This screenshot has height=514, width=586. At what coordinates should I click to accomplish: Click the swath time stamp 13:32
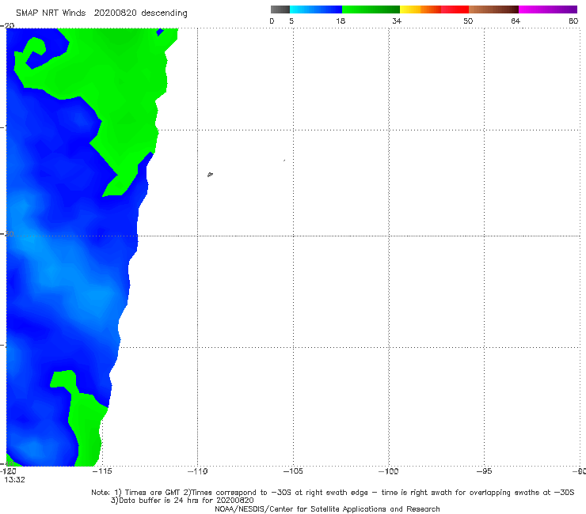click(14, 480)
